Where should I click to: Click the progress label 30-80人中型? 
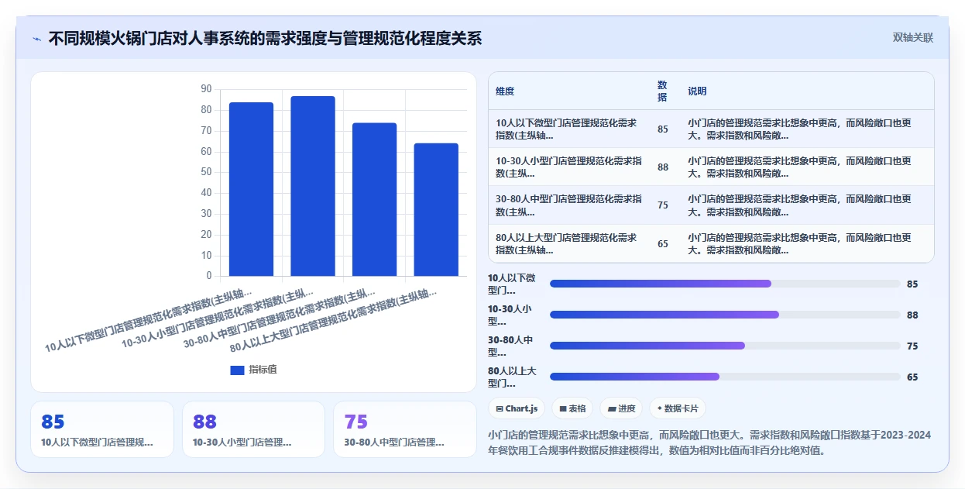(510, 346)
